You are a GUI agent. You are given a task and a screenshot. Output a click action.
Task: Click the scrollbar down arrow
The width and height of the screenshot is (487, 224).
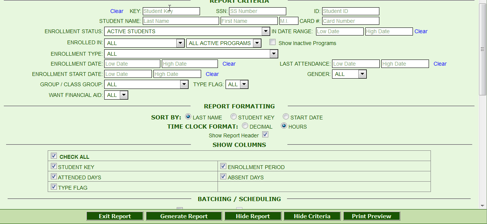tap(483, 206)
